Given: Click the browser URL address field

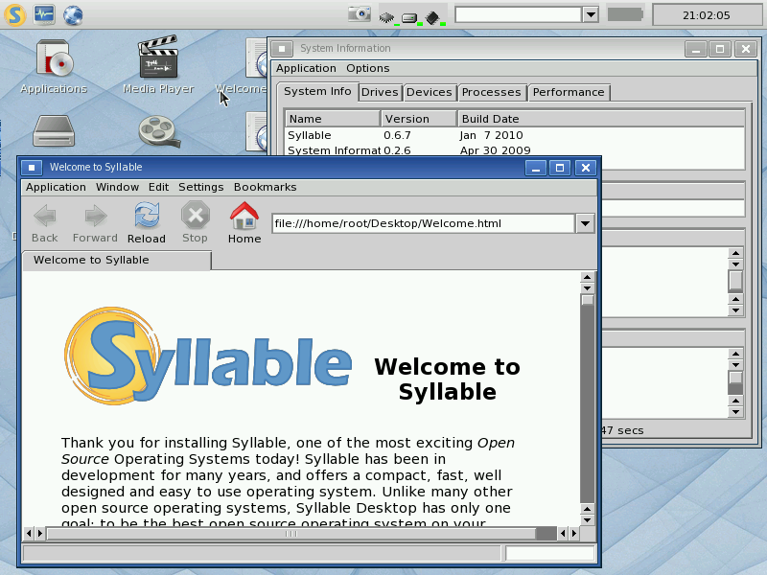Looking at the screenshot, I should pos(423,224).
